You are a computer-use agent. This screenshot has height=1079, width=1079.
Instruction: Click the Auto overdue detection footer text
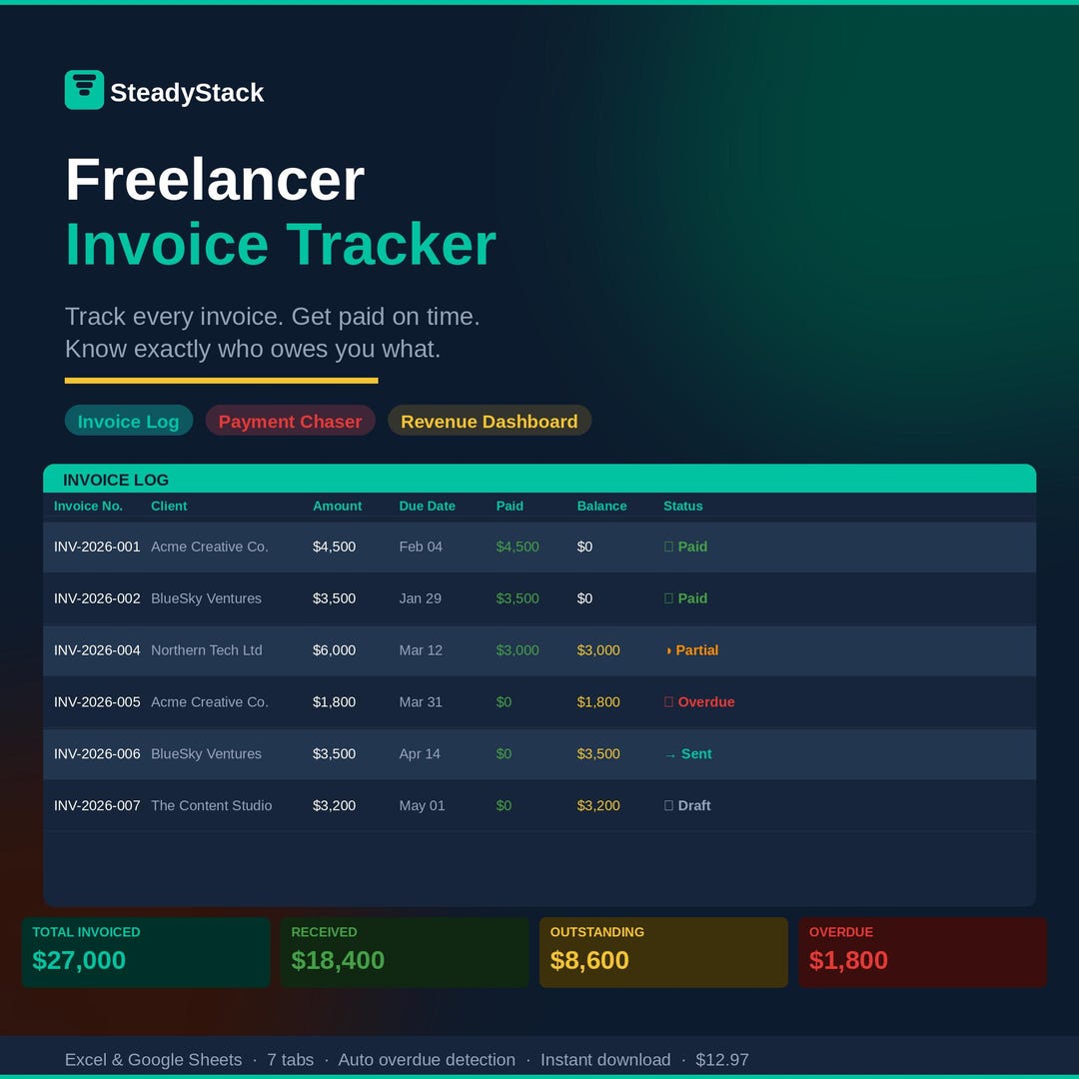point(427,1059)
